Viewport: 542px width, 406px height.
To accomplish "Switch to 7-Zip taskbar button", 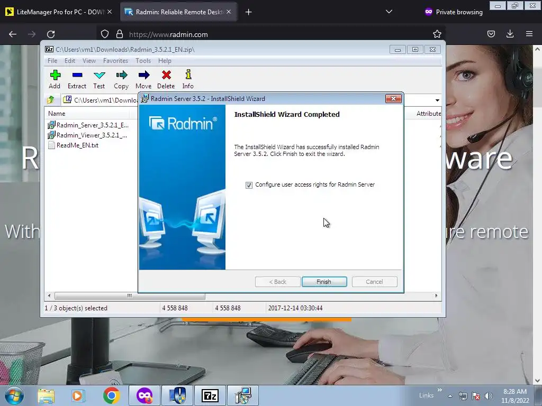I will (x=210, y=395).
